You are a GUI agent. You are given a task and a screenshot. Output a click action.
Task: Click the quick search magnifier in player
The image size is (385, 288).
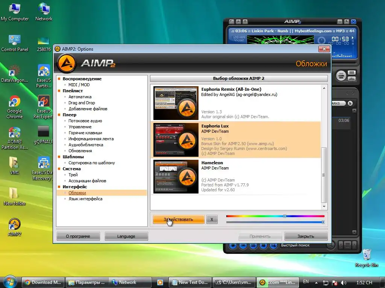330,245
